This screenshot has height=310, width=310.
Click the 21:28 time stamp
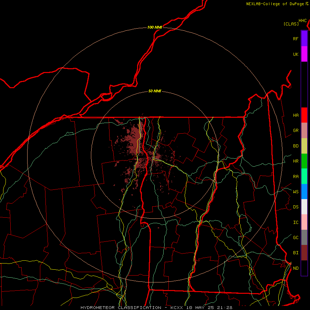(225, 308)
